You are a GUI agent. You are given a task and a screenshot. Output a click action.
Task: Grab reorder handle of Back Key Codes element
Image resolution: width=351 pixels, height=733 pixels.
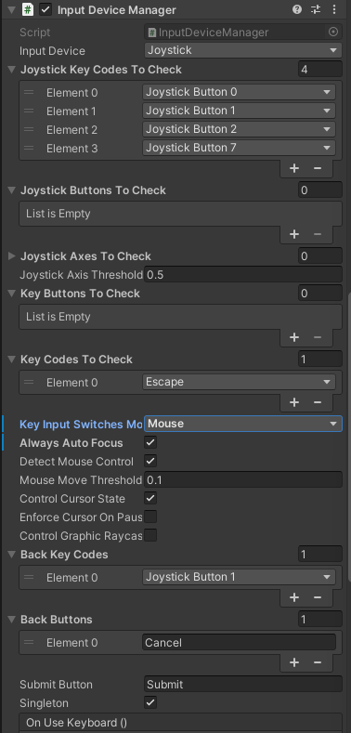[x=29, y=577]
